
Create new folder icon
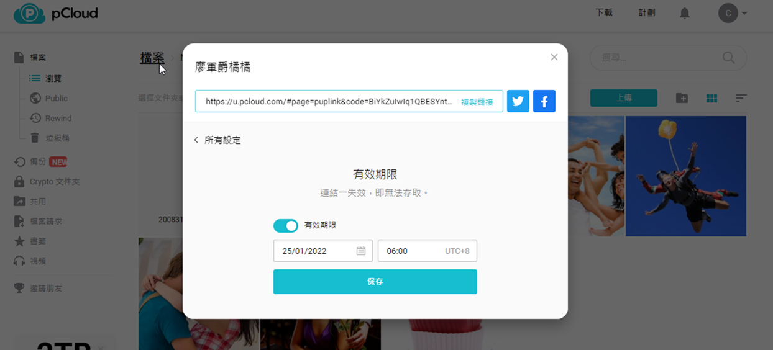(x=682, y=98)
